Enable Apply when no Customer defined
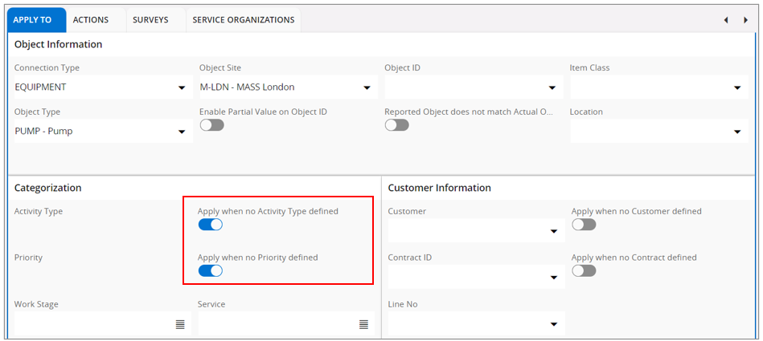 coord(584,225)
